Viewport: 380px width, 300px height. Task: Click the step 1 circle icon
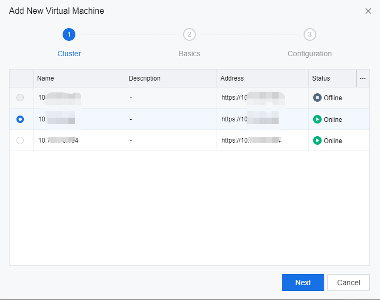click(x=69, y=34)
